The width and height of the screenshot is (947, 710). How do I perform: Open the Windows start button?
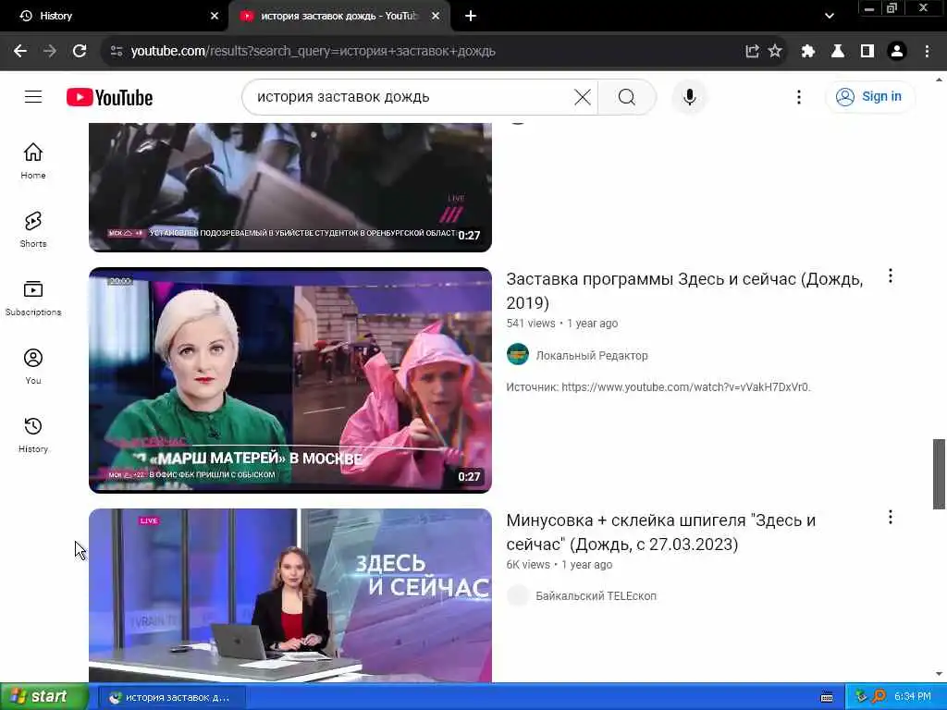[x=44, y=696]
